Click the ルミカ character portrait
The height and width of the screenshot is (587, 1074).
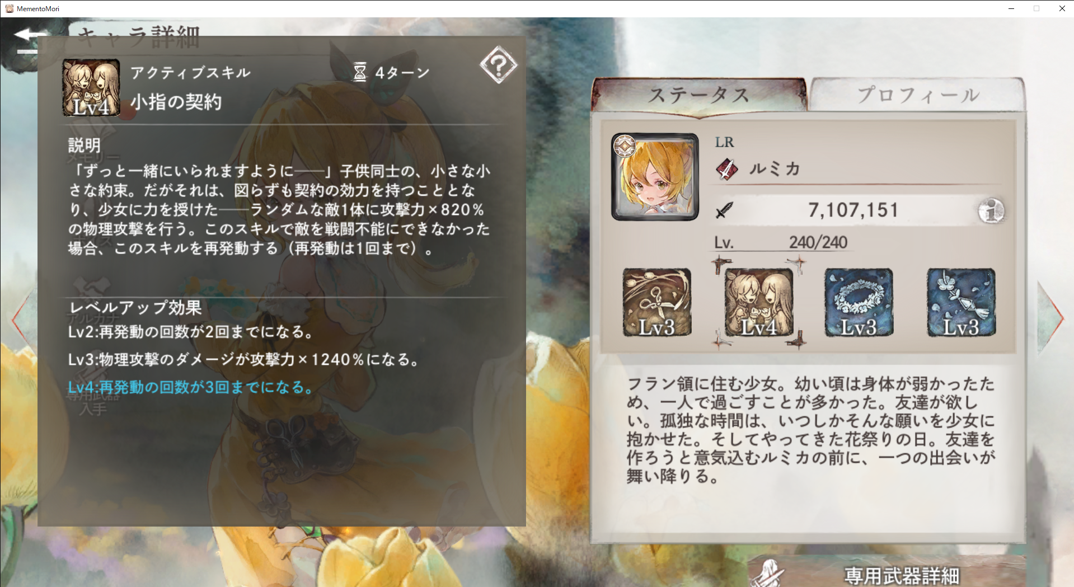pyautogui.click(x=655, y=177)
